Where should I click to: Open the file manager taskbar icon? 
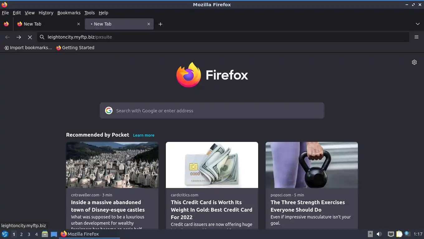pos(45,234)
